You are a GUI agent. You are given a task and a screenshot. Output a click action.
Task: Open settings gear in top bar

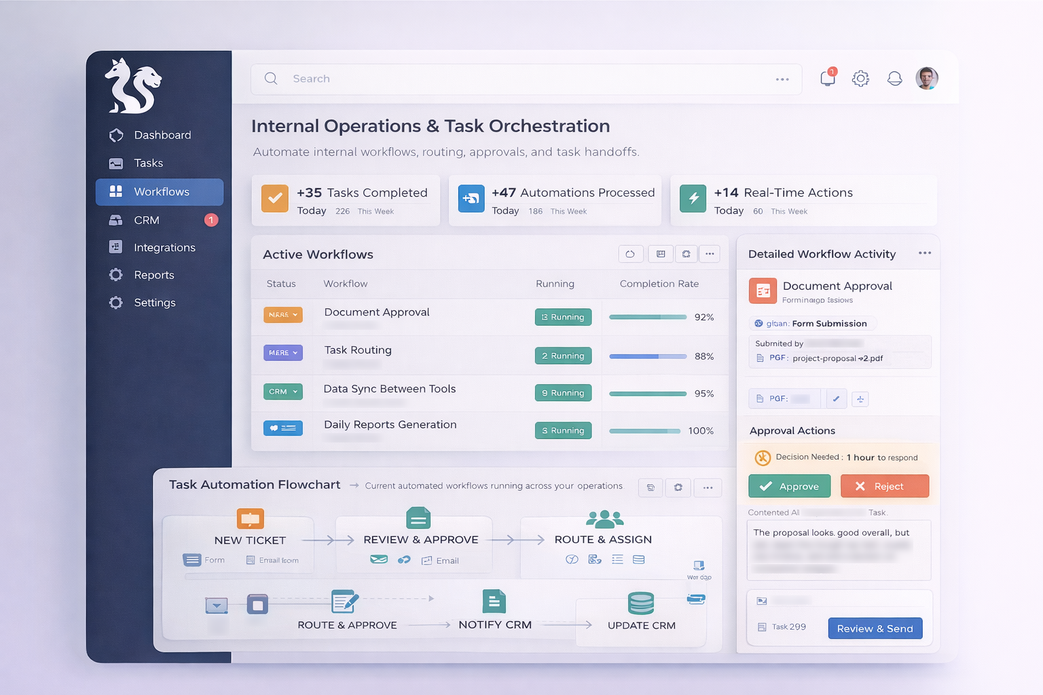[x=860, y=79]
